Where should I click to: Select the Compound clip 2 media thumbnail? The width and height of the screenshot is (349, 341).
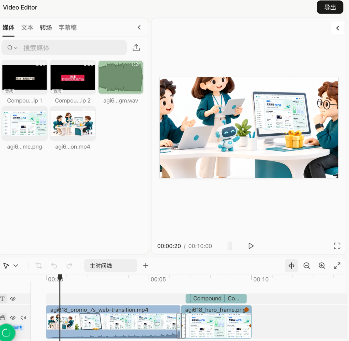[x=73, y=77]
